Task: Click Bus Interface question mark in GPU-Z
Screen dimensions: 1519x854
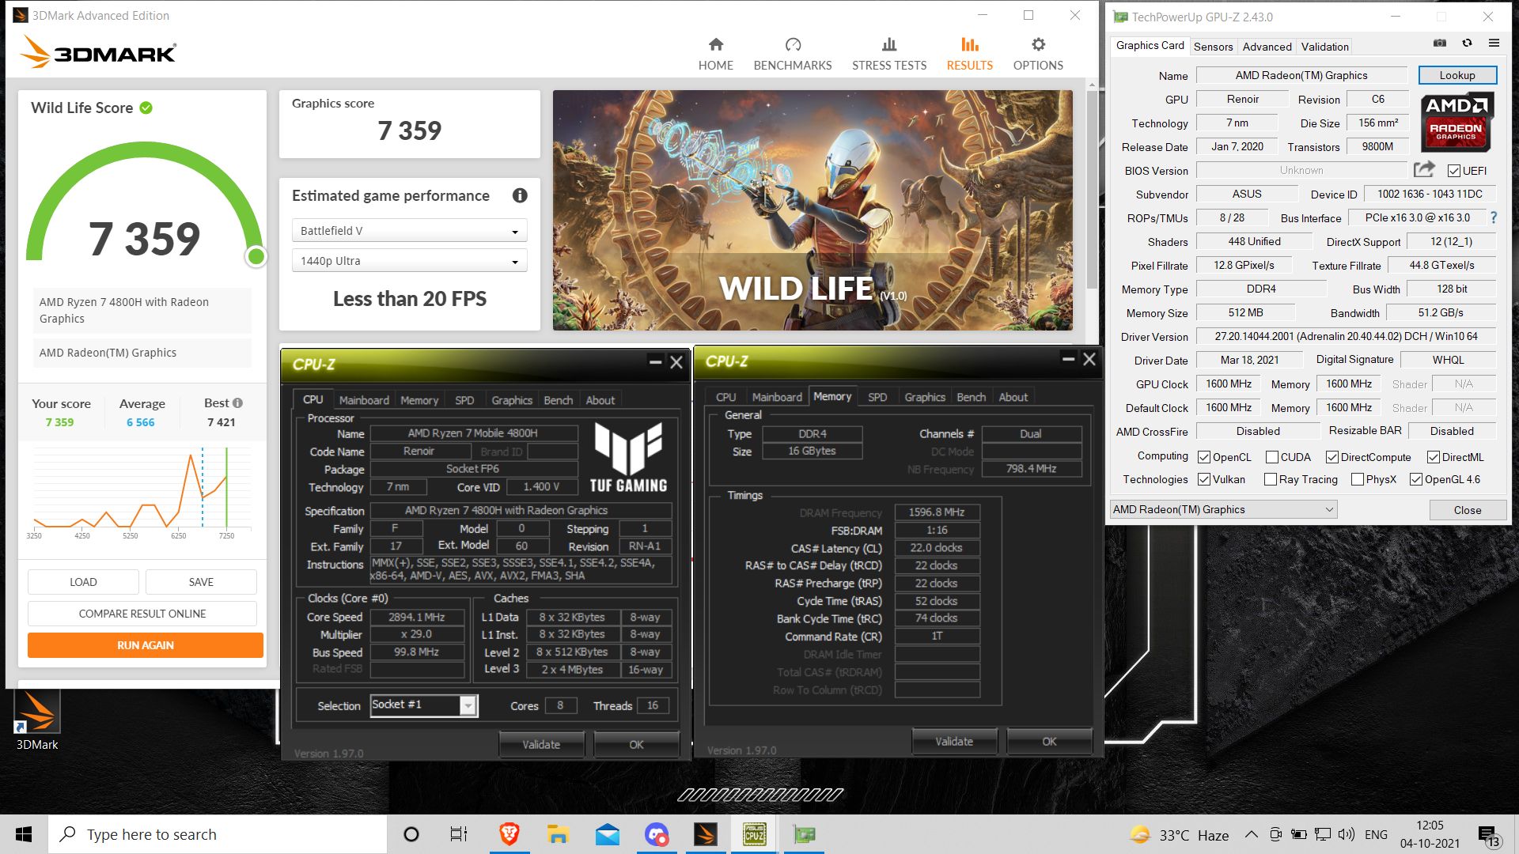Action: (x=1493, y=217)
